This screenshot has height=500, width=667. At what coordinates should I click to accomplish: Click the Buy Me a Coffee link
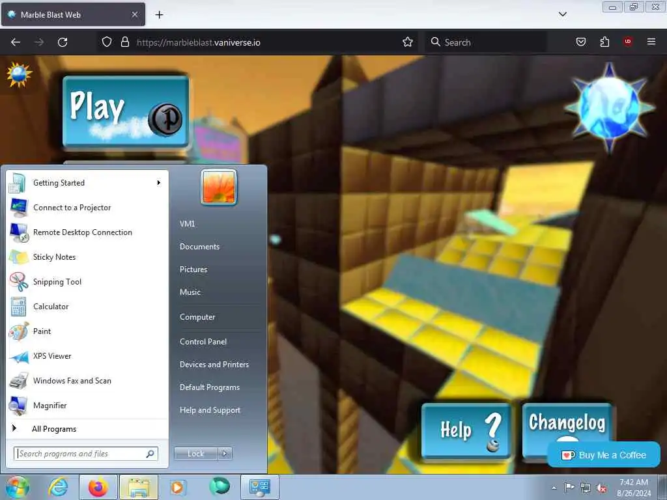[x=604, y=455]
